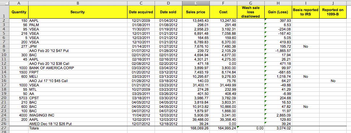Select column B header
This screenshot has height=133, width=351.
[x=78, y=3]
